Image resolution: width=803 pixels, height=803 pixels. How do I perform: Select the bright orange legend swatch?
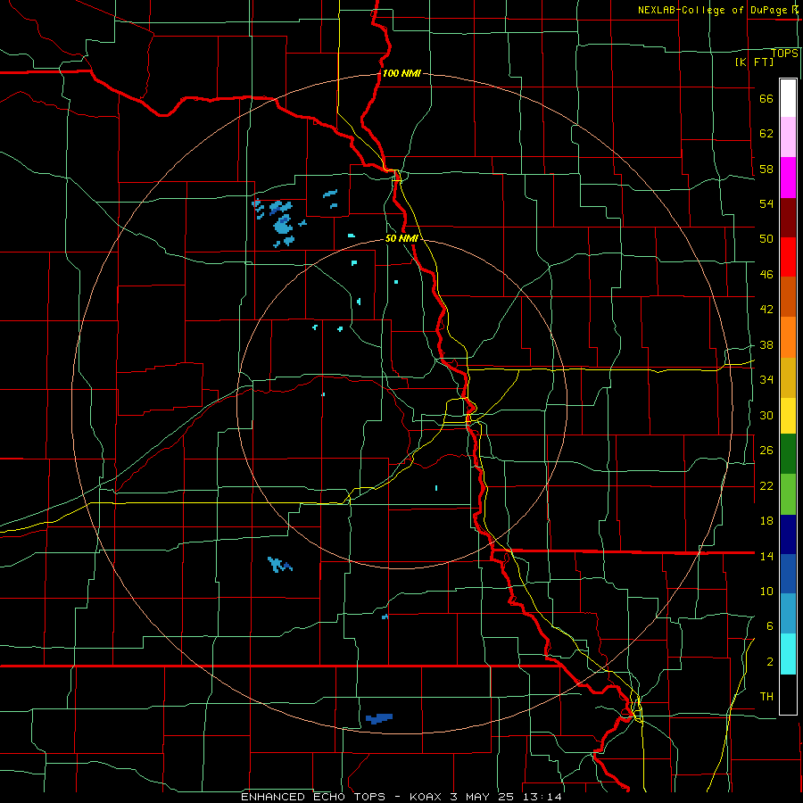click(788, 337)
